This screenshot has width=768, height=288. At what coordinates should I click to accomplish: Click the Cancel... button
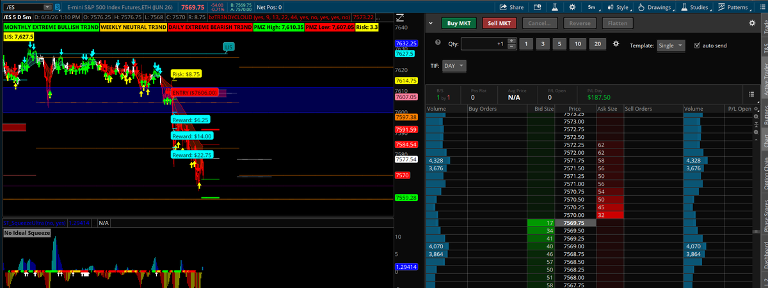click(x=540, y=23)
